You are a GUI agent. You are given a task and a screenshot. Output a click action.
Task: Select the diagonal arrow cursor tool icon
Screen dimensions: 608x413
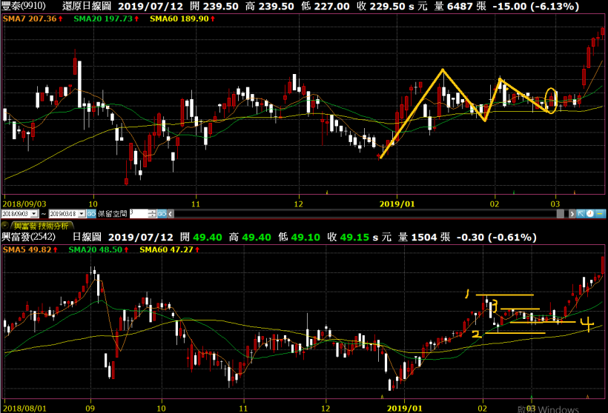point(581,214)
